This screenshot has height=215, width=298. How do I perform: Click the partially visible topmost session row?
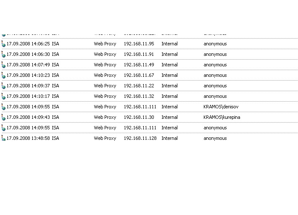click(x=150, y=35)
